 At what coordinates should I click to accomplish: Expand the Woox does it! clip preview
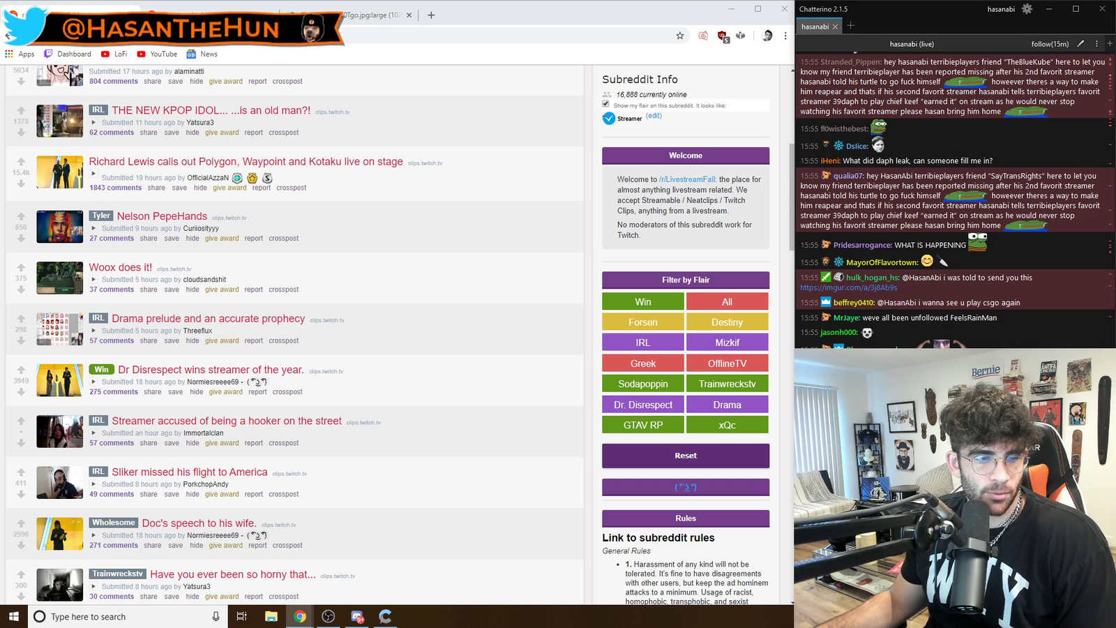coord(93,280)
